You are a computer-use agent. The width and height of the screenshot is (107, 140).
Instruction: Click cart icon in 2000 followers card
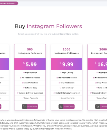[98, 107]
